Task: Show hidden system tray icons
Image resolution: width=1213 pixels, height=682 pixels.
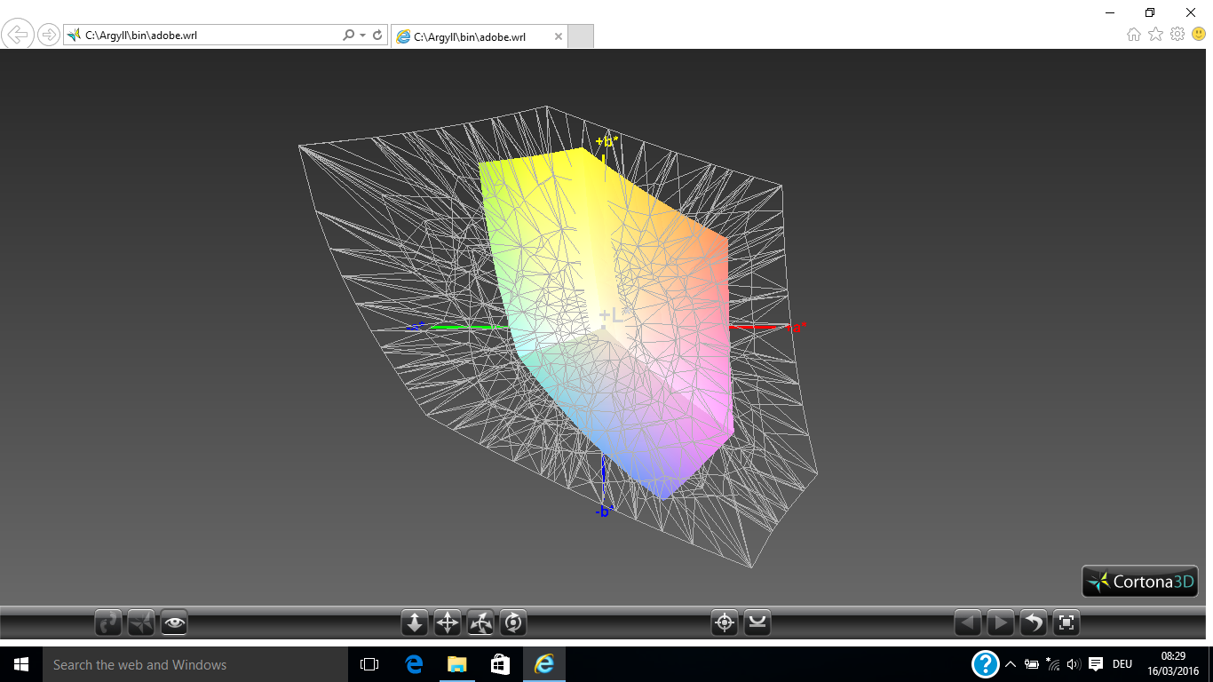Action: [x=1010, y=664]
